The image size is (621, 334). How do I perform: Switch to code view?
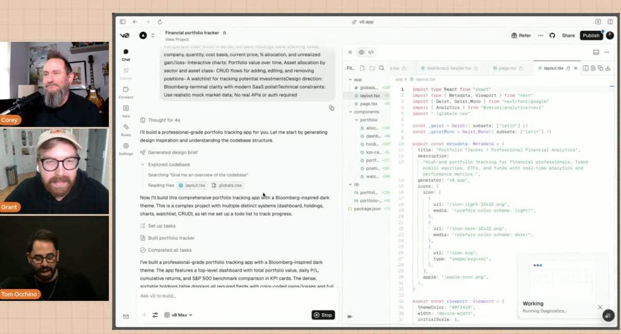371,52
